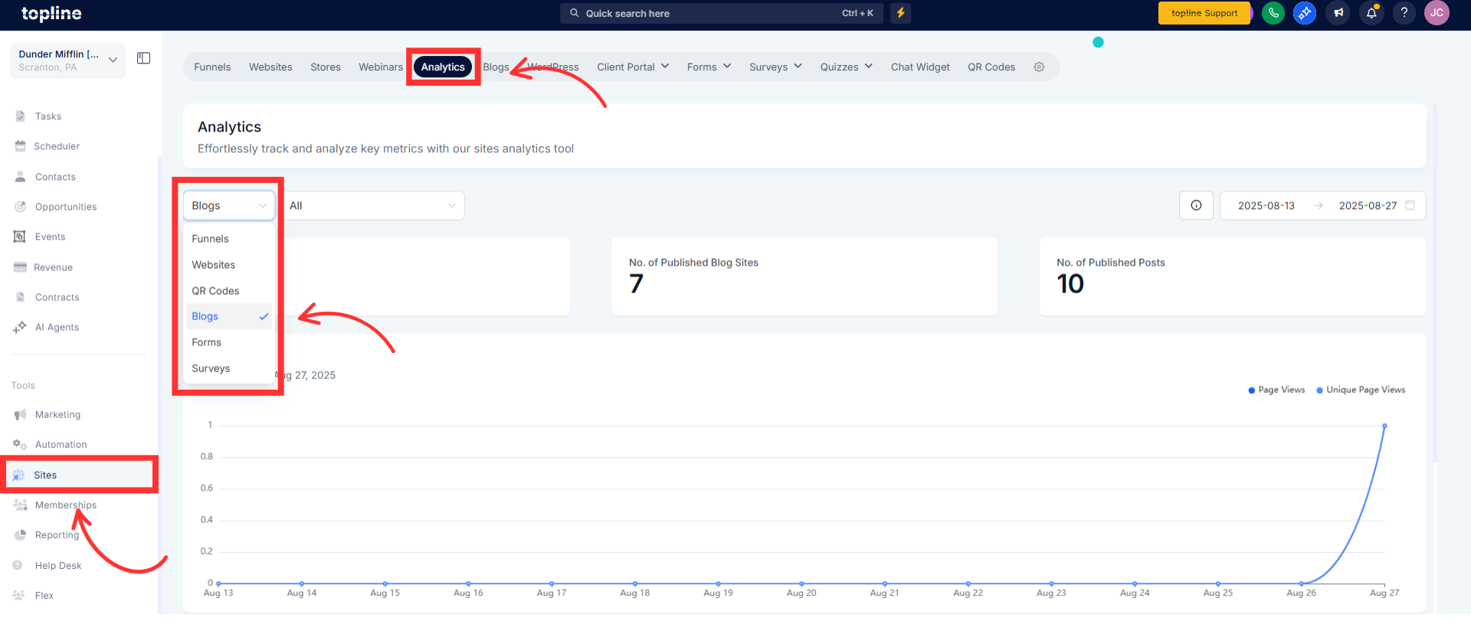Image resolution: width=1471 pixels, height=621 pixels.
Task: Select Surveys in the dropdown list
Action: [229, 368]
